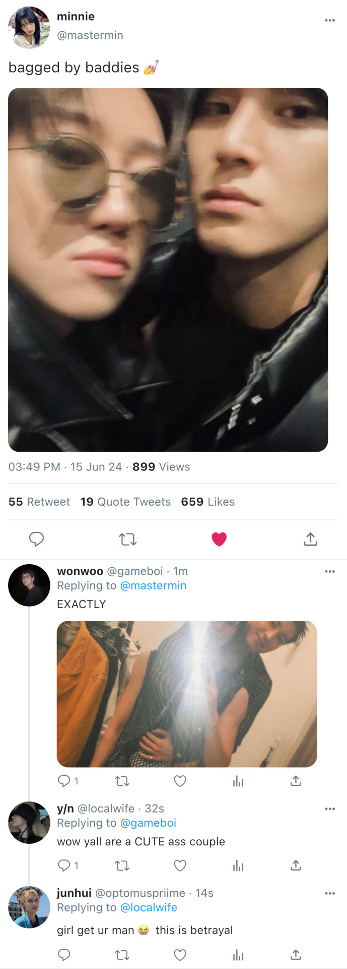Image resolution: width=347 pixels, height=969 pixels.
Task: Open the @mastermin mention link
Action: tap(153, 585)
